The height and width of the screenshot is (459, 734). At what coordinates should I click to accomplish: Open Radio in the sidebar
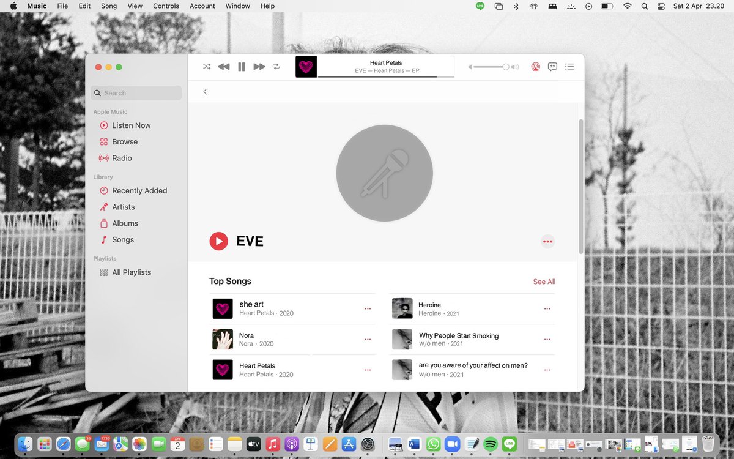tap(116, 158)
